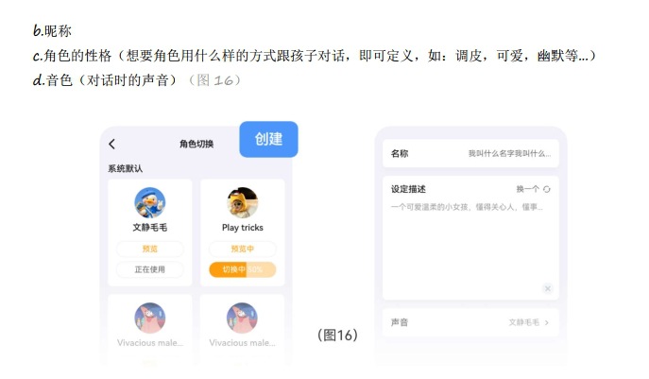Image resolution: width=649 pixels, height=379 pixels.
Task: Clear description using the X icon
Action: 548,288
